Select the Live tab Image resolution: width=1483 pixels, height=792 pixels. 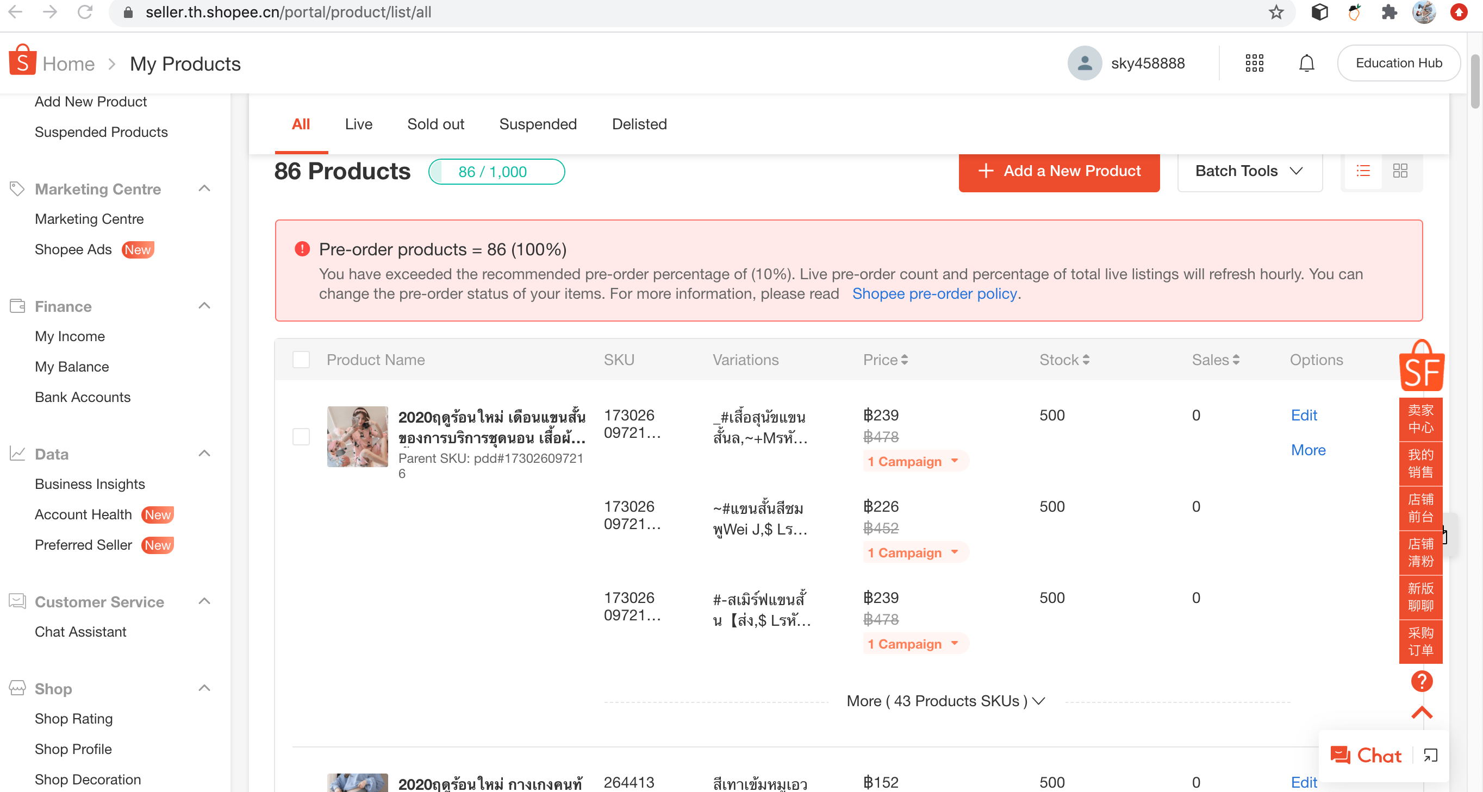[x=359, y=123]
